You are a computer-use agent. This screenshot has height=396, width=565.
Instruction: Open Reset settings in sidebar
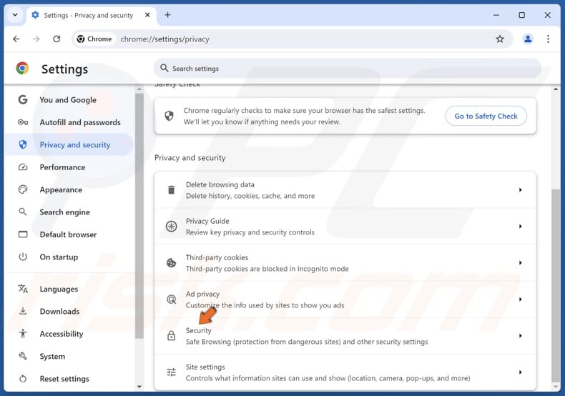(64, 379)
